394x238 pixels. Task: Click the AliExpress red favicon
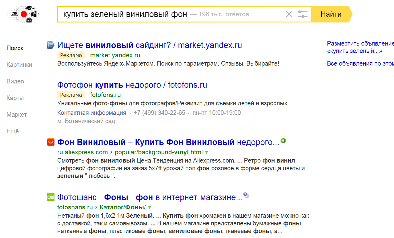(50, 142)
